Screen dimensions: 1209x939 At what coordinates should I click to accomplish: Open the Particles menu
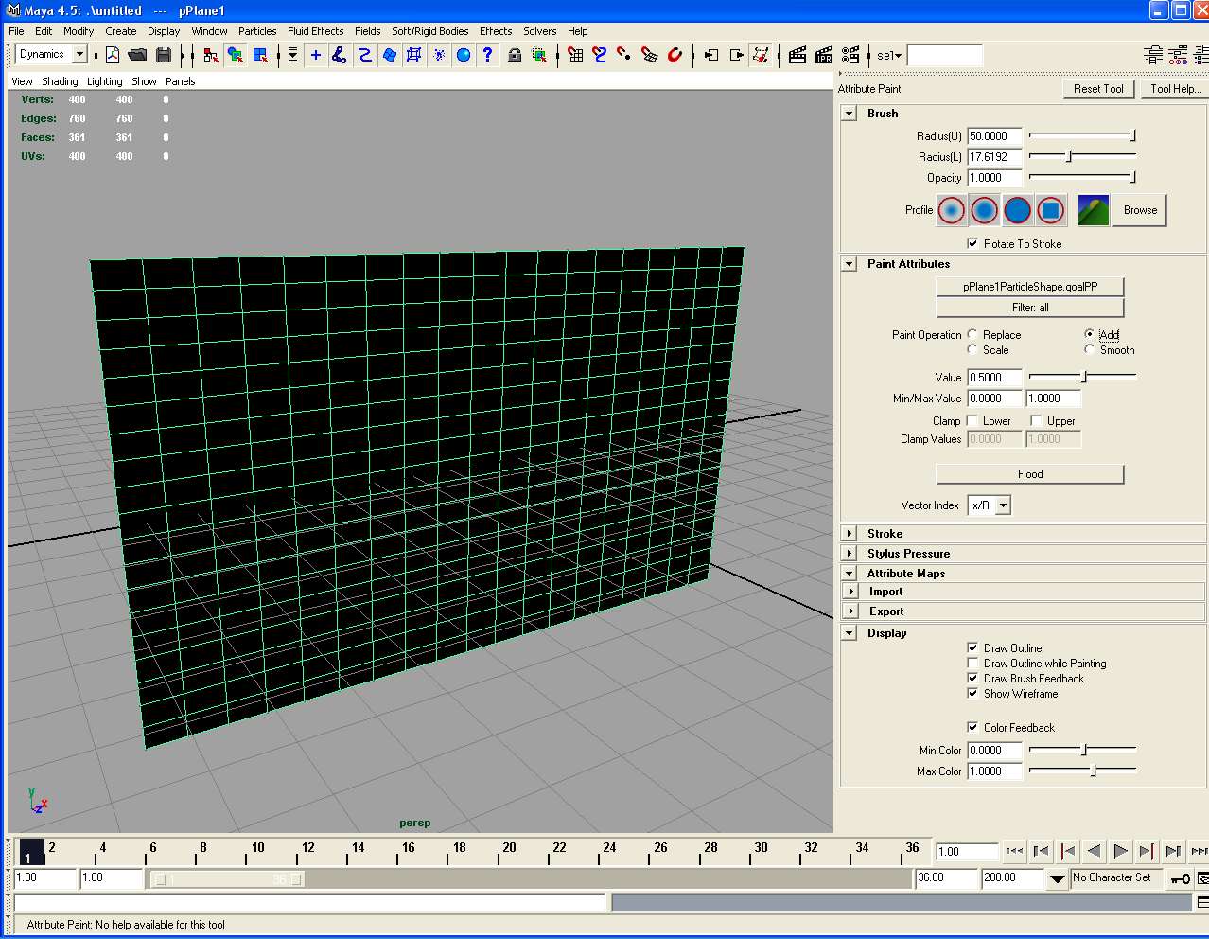257,31
